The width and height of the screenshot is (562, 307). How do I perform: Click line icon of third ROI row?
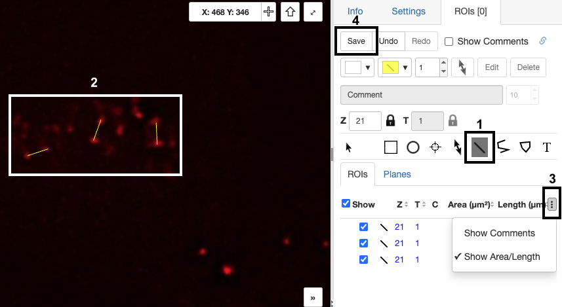point(384,260)
